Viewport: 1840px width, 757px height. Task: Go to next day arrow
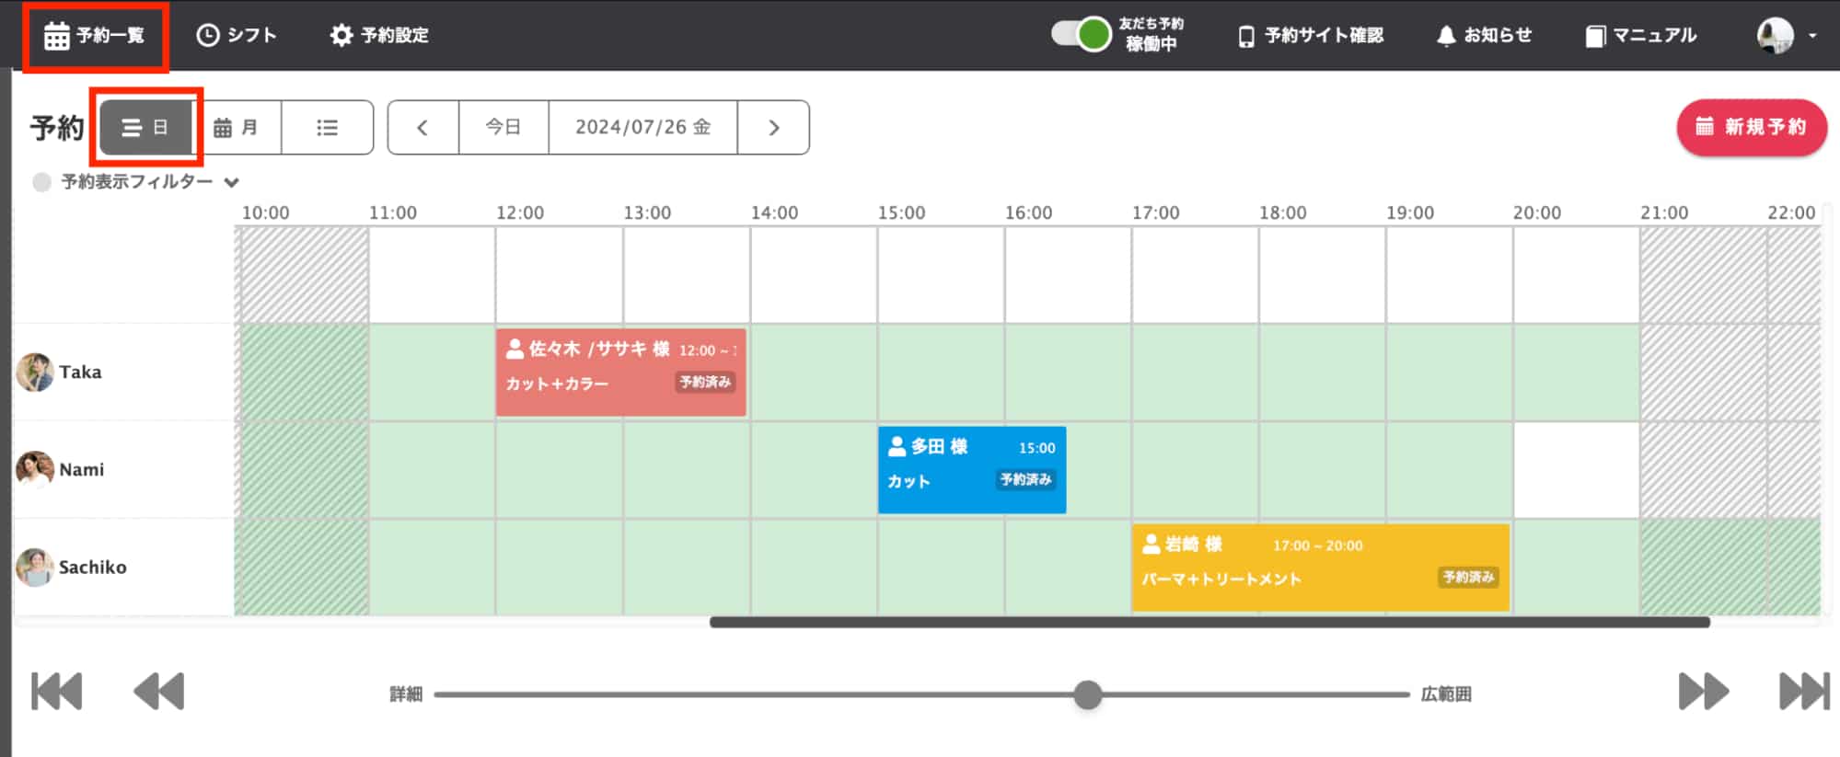(773, 127)
